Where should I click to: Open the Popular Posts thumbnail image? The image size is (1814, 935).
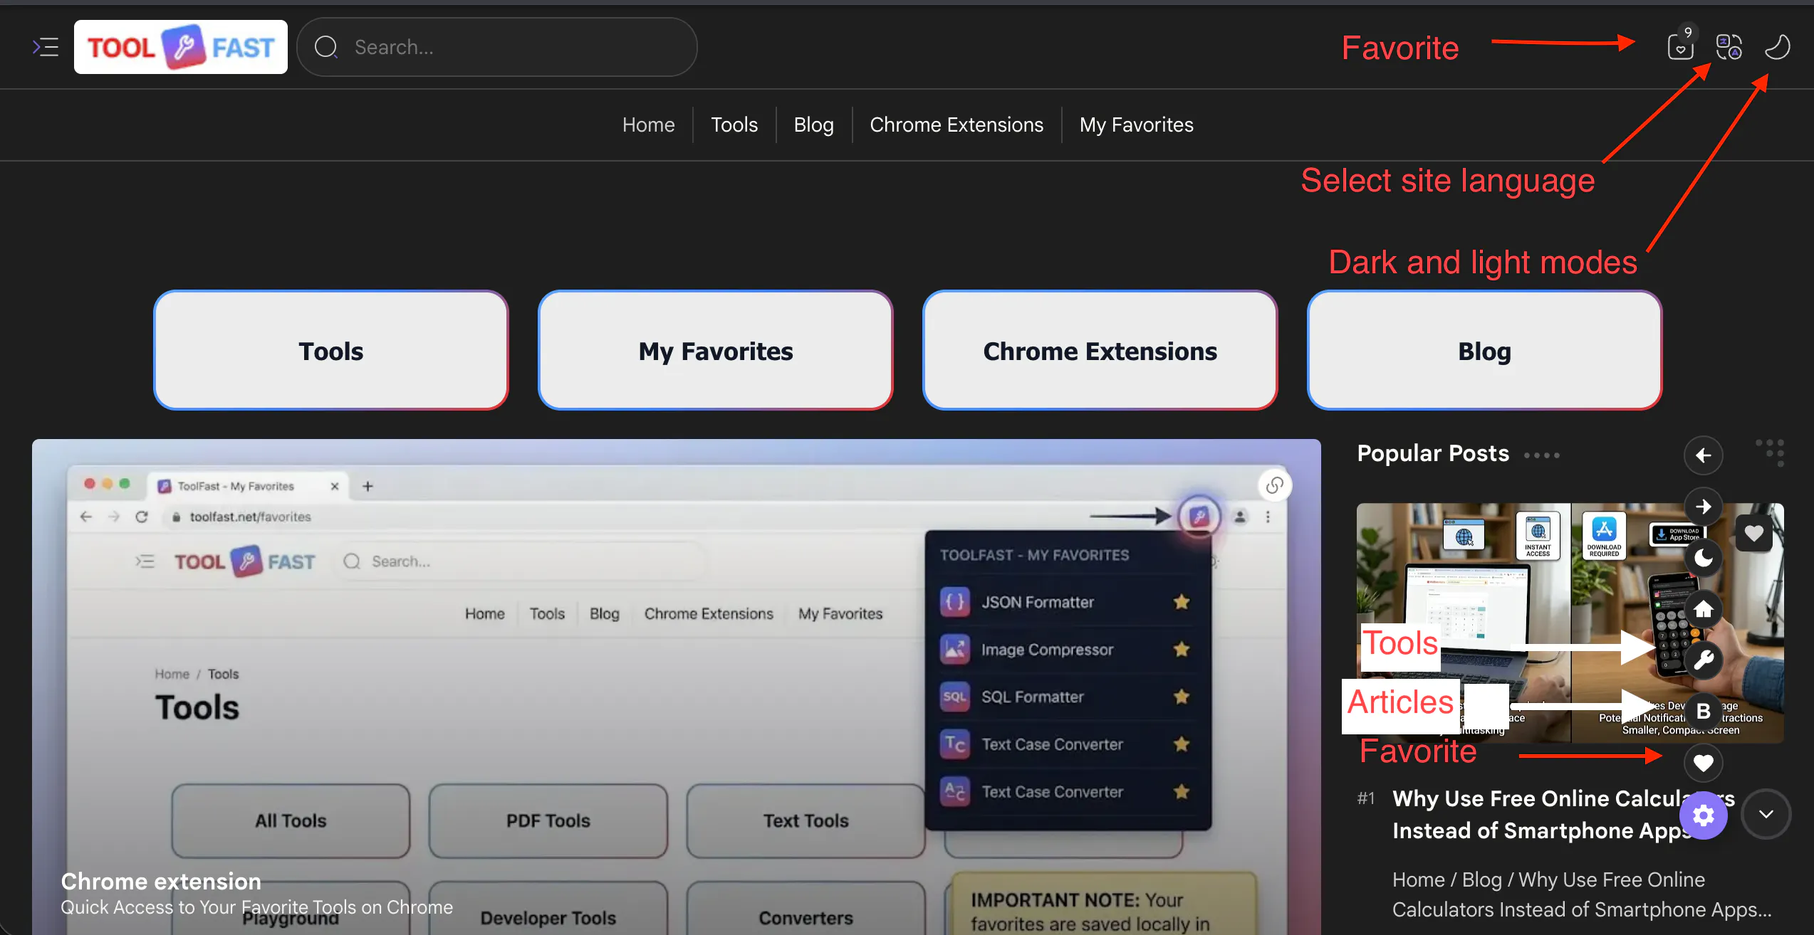pos(1570,623)
